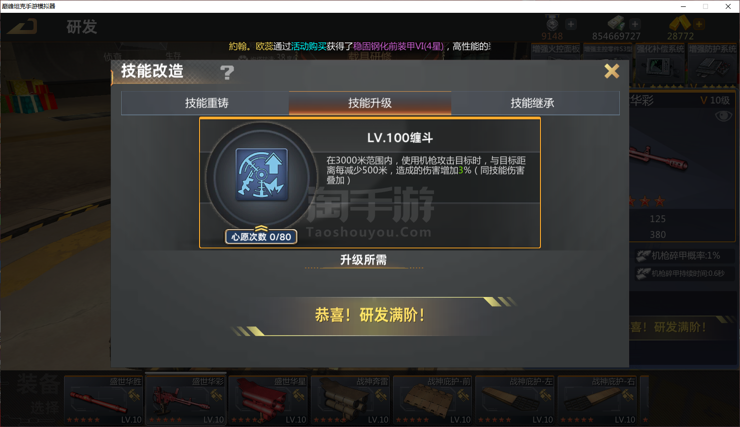This screenshot has height=427, width=740.
Task: Click the back arrow beside 研发
Action: point(23,26)
